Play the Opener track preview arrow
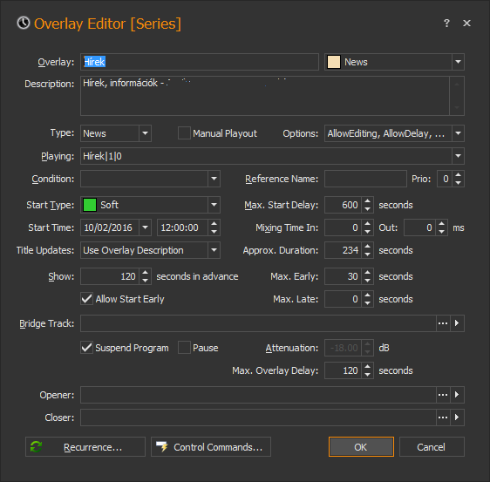 (x=457, y=395)
